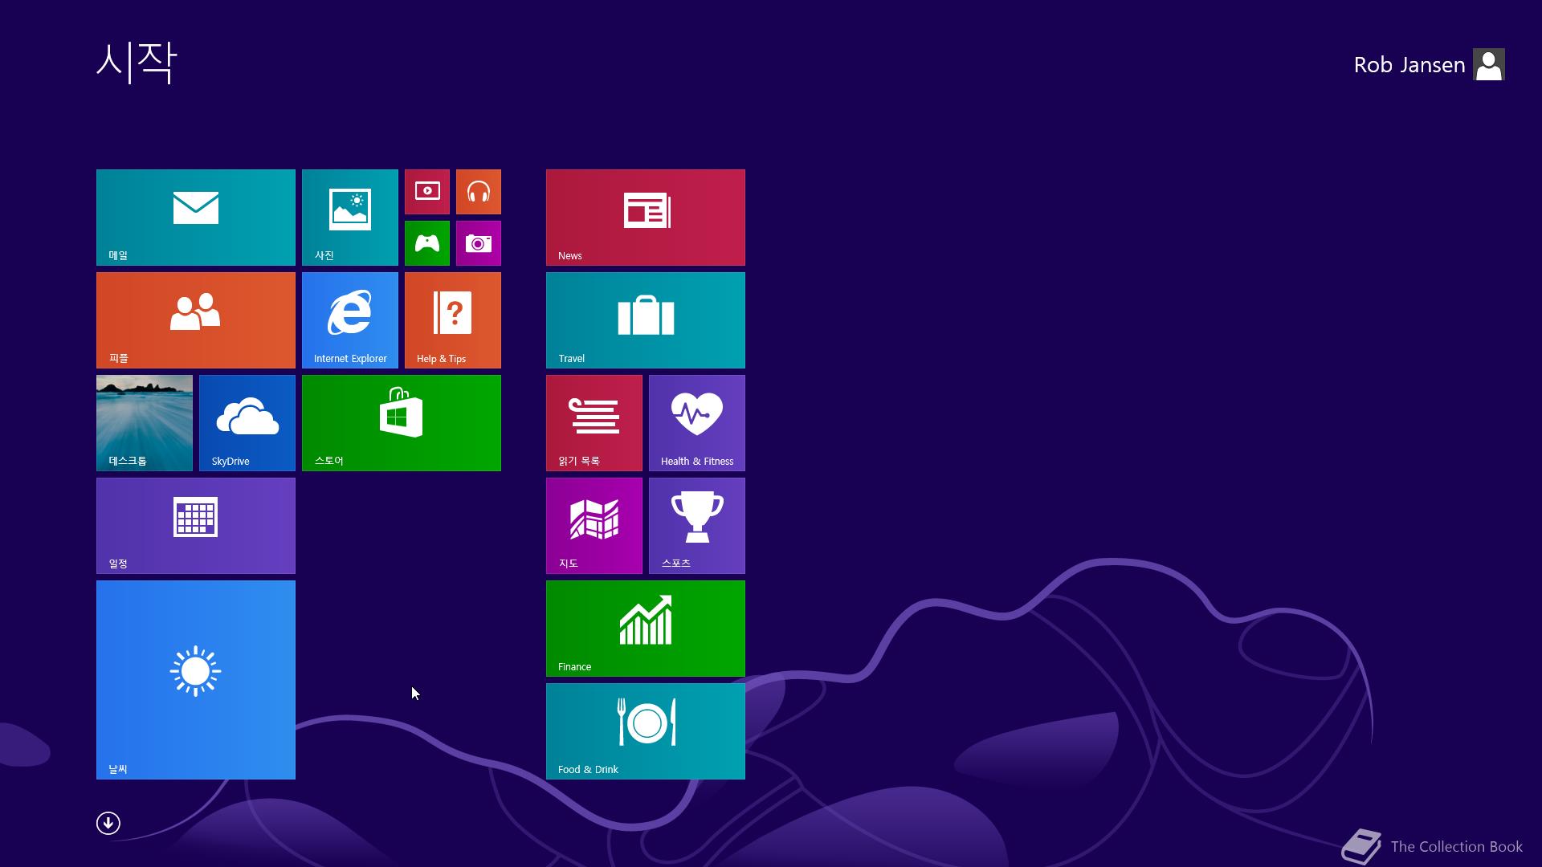Open the Food & Drink tile
The width and height of the screenshot is (1542, 867).
point(646,731)
